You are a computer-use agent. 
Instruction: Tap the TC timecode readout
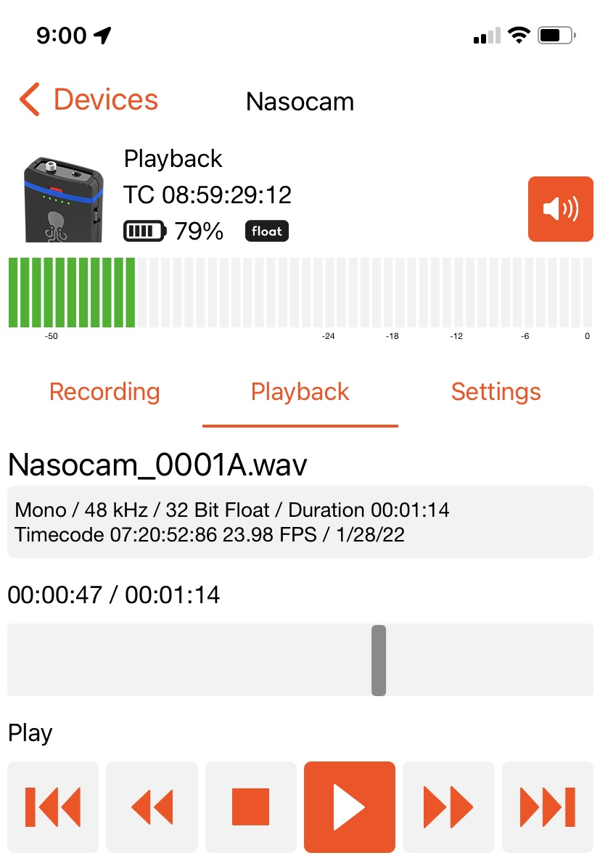click(207, 195)
